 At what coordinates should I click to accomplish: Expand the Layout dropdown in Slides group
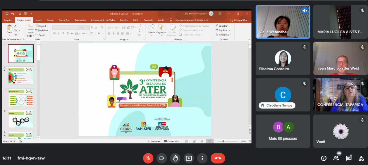coord(42,26)
